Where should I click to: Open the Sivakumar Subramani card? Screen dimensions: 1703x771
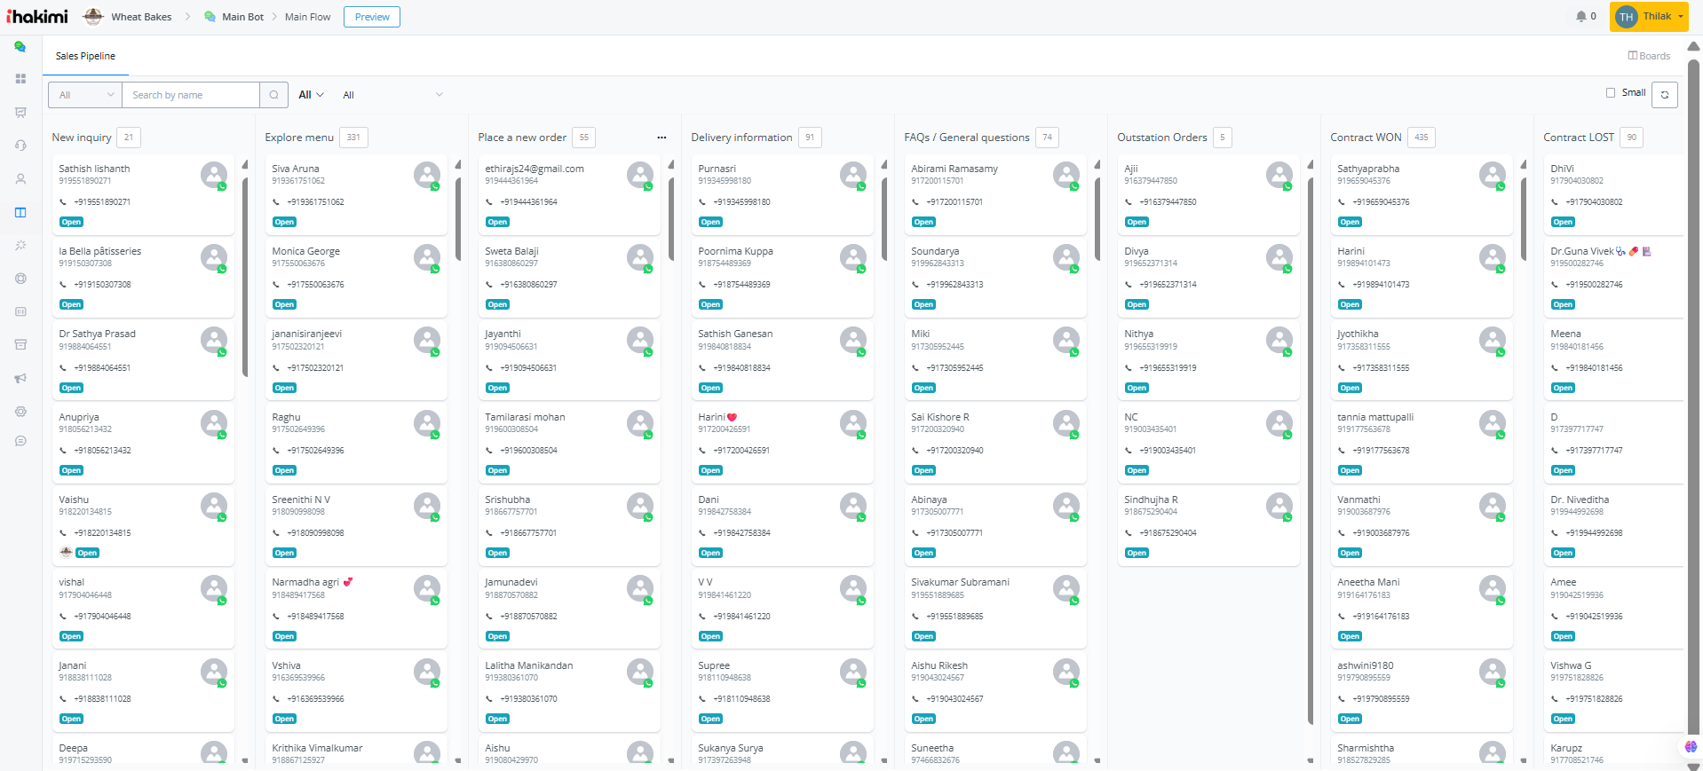995,609
